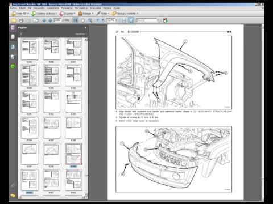Expand the Crear PDF dropdown arrow
273x204 pixels.
[28, 14]
